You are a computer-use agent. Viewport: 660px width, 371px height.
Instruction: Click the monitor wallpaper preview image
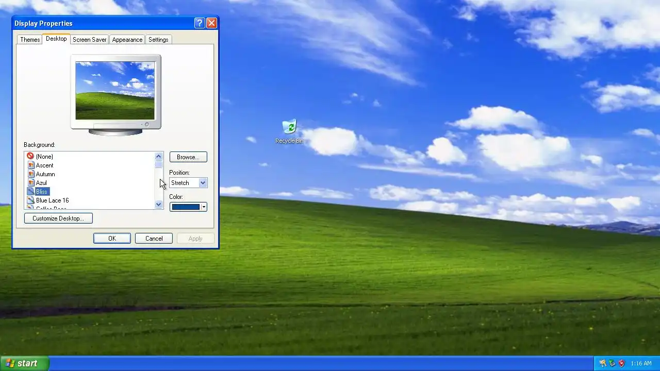[115, 91]
